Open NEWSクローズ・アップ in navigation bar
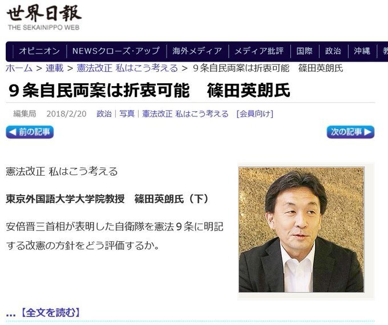 [x=116, y=51]
